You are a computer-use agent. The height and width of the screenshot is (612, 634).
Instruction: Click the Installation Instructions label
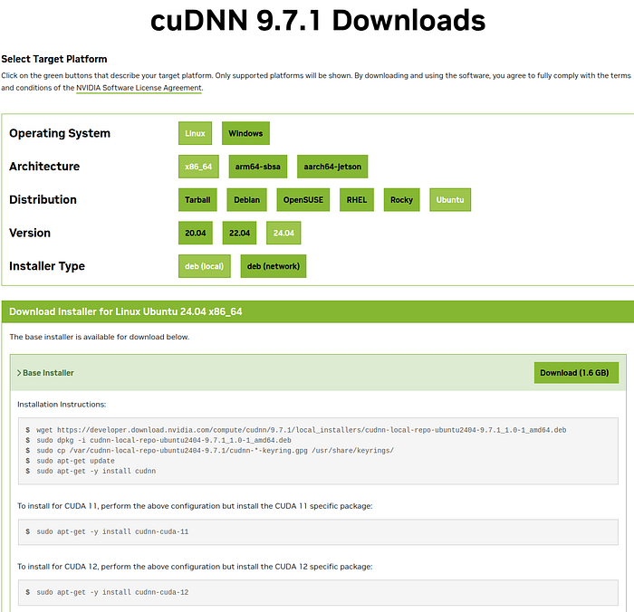pos(62,404)
